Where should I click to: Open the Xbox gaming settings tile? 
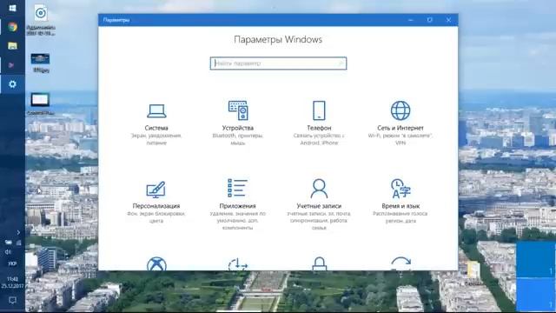click(x=156, y=263)
